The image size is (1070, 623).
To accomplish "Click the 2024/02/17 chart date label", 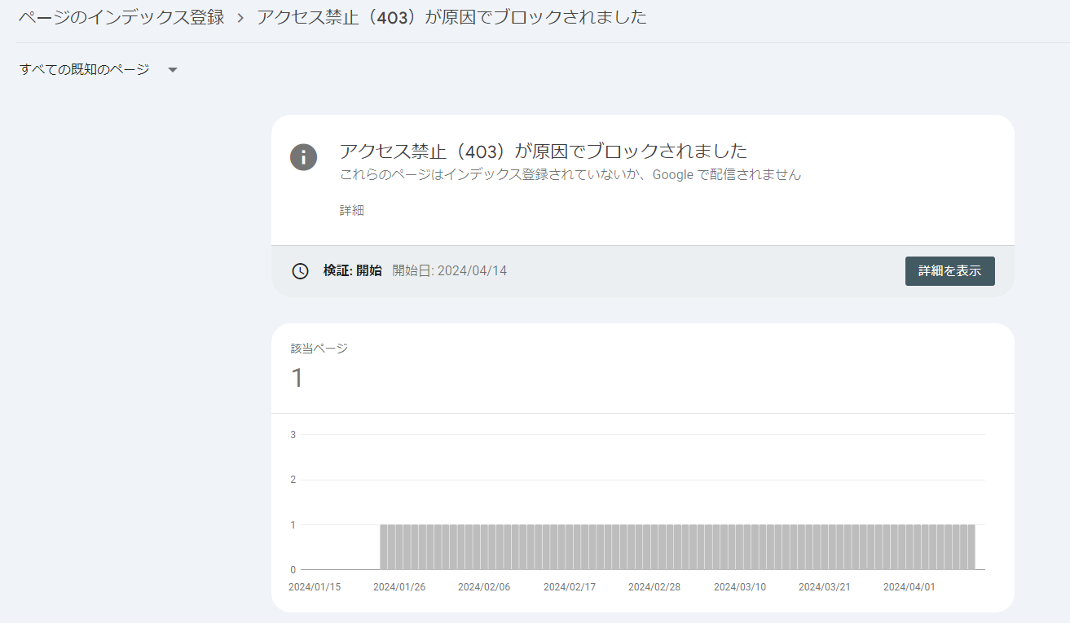I will (570, 586).
